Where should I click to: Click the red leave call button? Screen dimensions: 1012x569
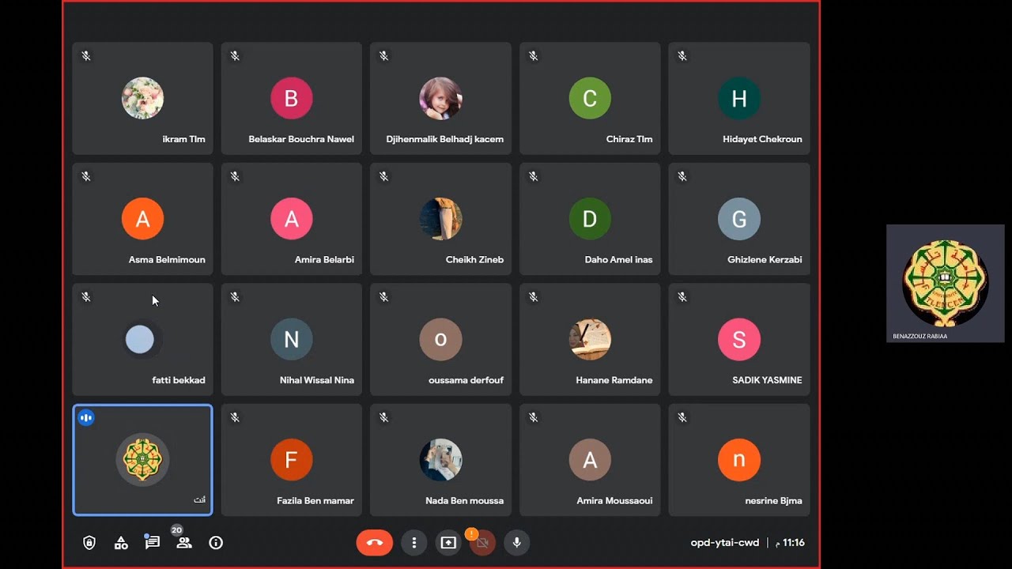(375, 543)
